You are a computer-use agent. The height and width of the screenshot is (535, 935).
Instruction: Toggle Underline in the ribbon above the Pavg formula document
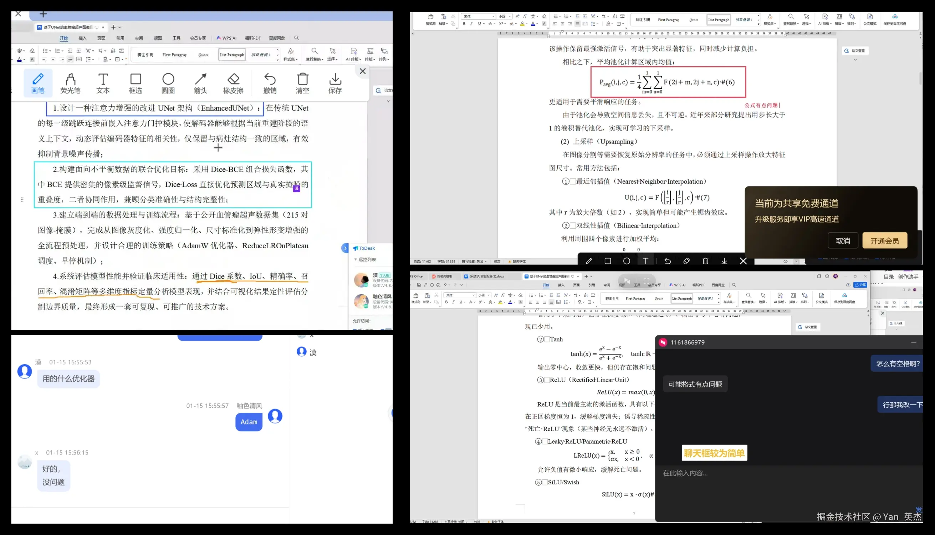479,24
